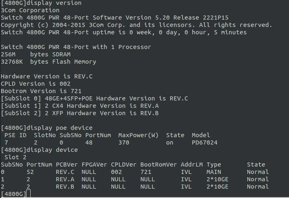Click the 370 max power value

point(124,142)
